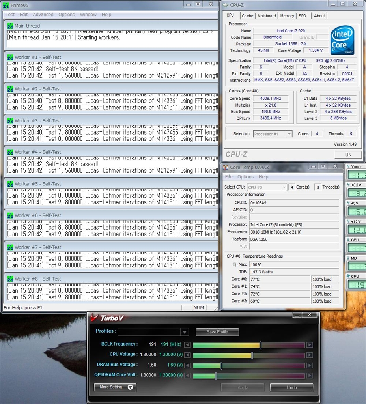Click the Core Voltage value 1.304 V

click(316, 50)
